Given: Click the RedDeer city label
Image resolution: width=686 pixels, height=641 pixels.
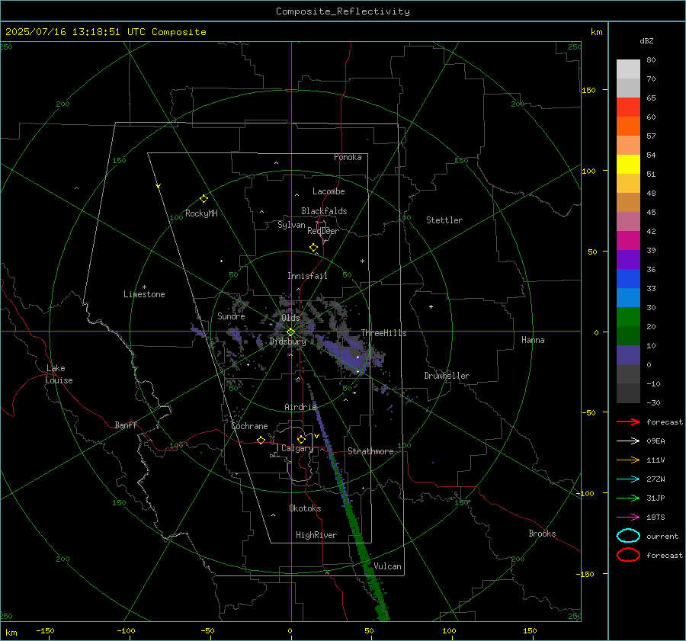Looking at the screenshot, I should pos(323,231).
